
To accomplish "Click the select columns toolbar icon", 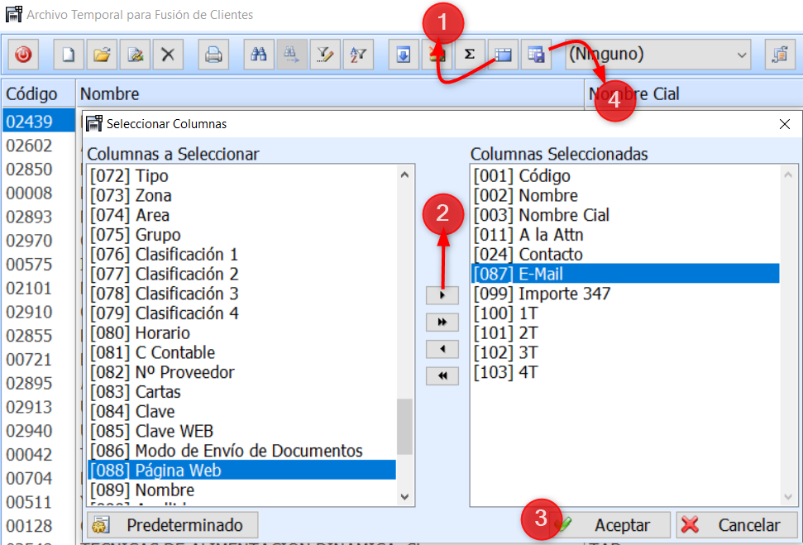I will 503,55.
